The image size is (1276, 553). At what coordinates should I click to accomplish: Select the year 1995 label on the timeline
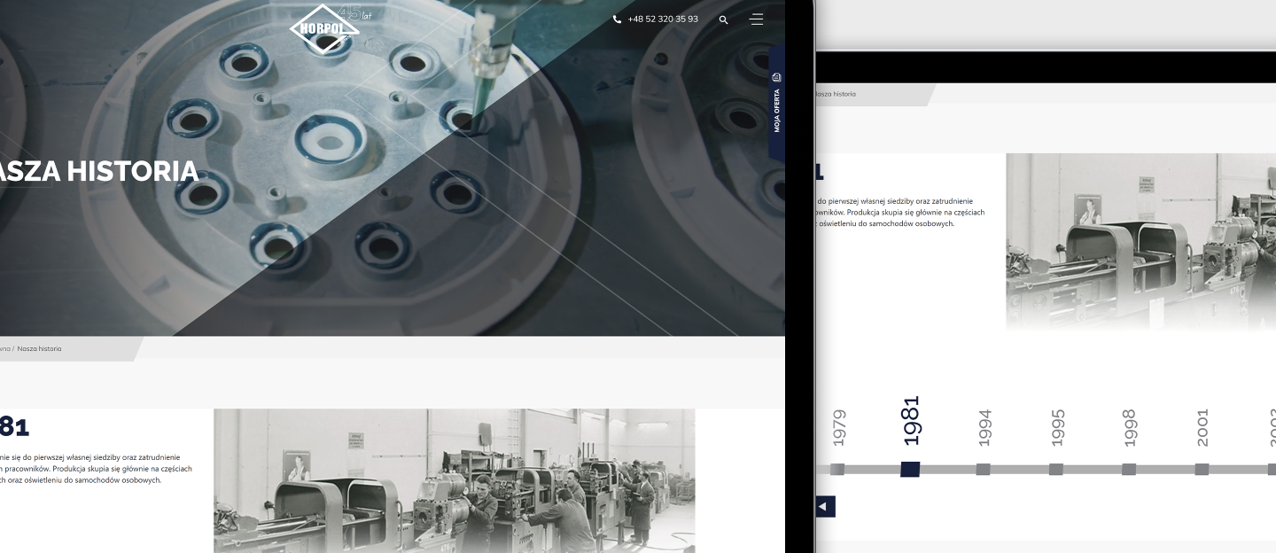[1056, 426]
